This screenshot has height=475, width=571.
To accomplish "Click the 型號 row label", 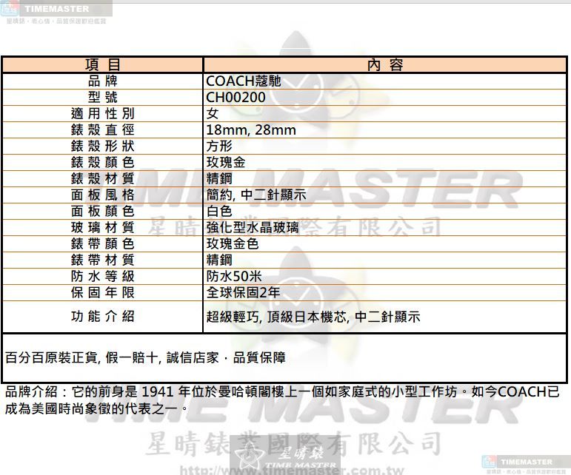I will (102, 97).
